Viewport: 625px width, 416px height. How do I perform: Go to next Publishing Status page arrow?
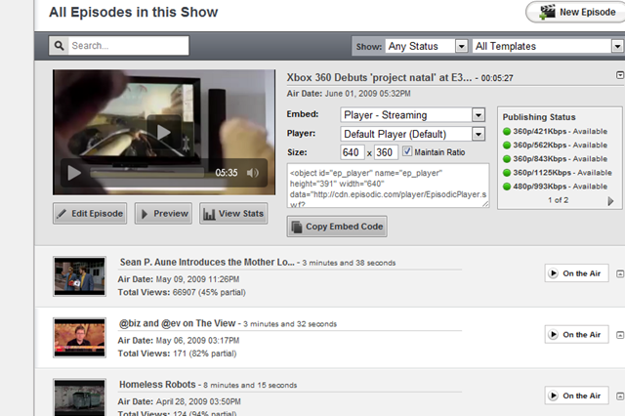pyautogui.click(x=610, y=201)
